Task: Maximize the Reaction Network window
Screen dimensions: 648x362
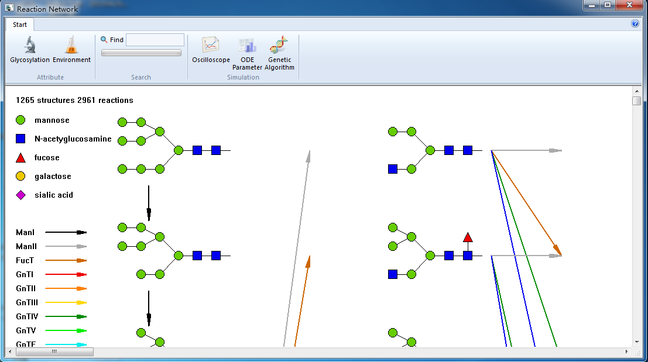Action: [x=608, y=5]
